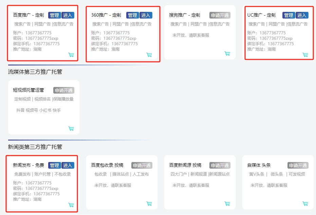Viewport: 316px width, 215px height.
Task: Click 免费发布 | 账户托管 | 不包收录 line
Action: point(42,174)
